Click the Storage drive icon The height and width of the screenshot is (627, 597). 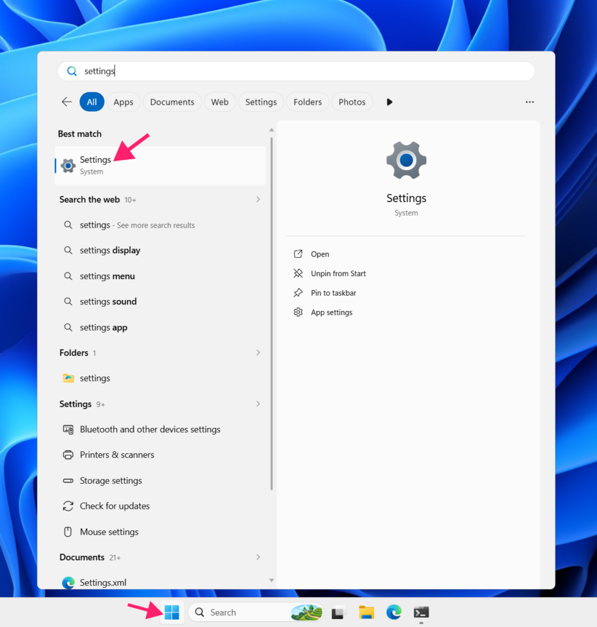click(69, 481)
